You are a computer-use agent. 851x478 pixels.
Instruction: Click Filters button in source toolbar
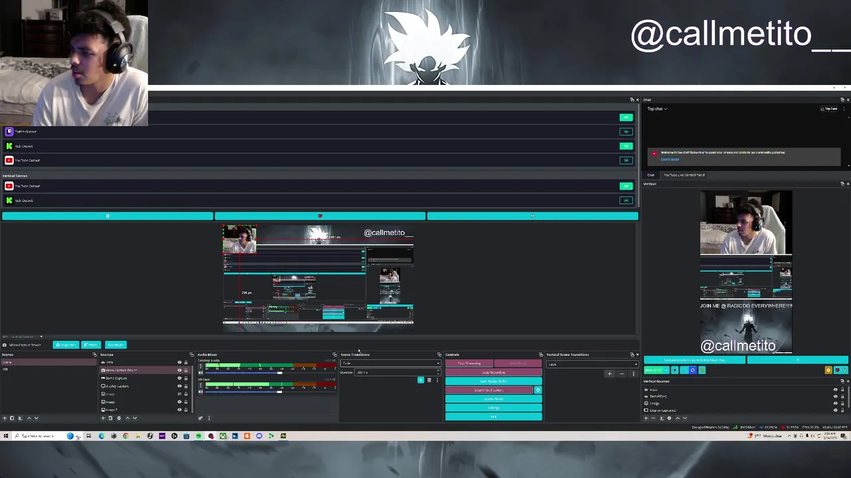tap(91, 345)
